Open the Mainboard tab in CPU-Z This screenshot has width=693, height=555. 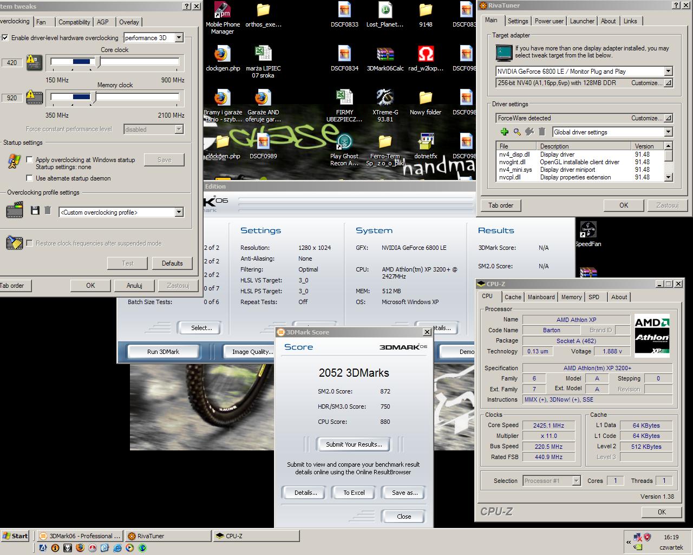541,297
